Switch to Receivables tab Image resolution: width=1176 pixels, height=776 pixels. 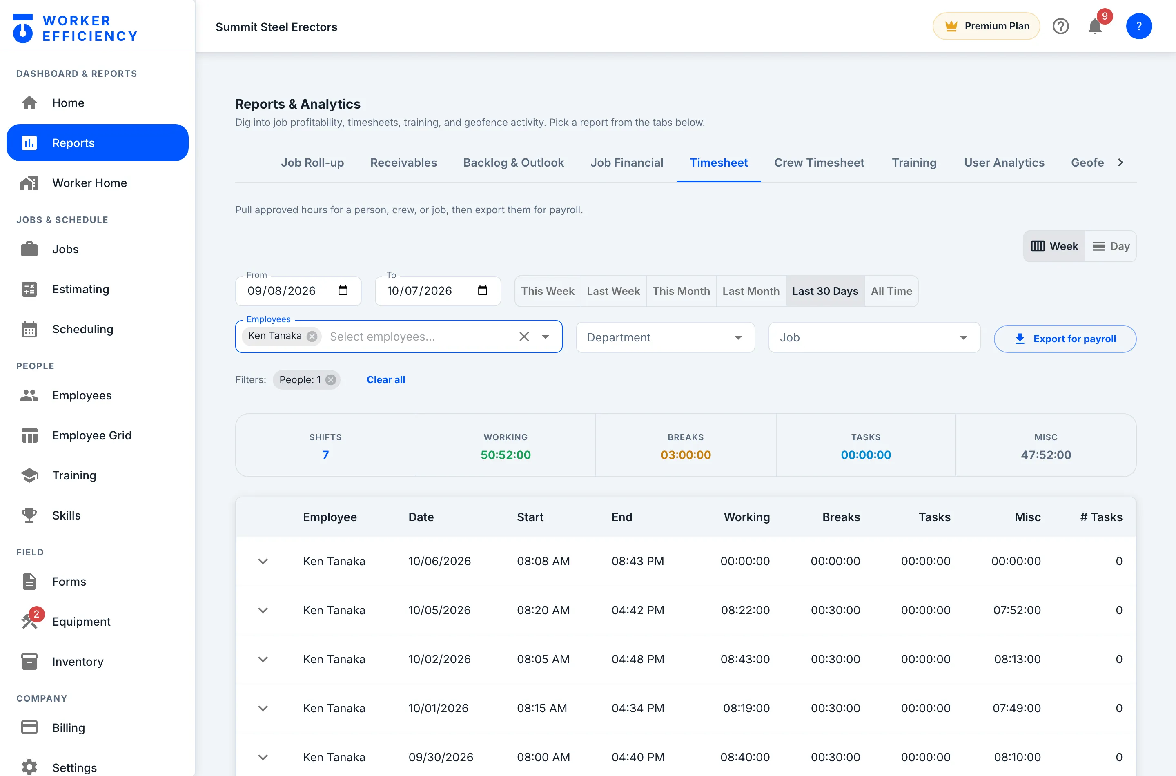403,163
